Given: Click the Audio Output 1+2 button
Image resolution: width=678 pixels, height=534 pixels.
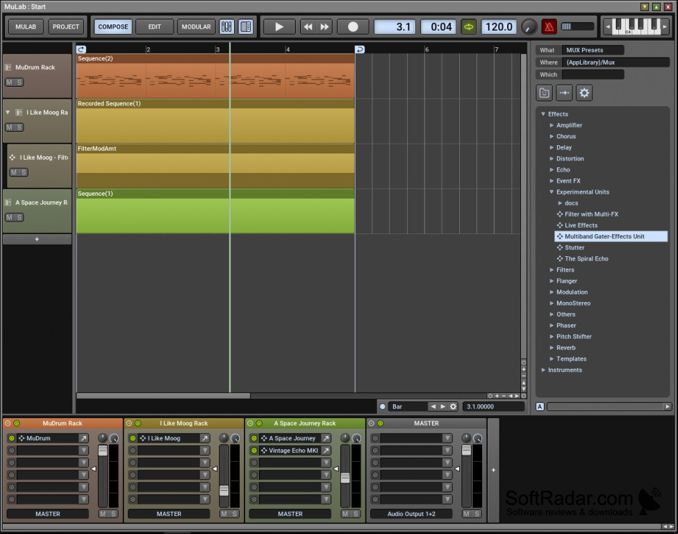Looking at the screenshot, I should point(411,514).
